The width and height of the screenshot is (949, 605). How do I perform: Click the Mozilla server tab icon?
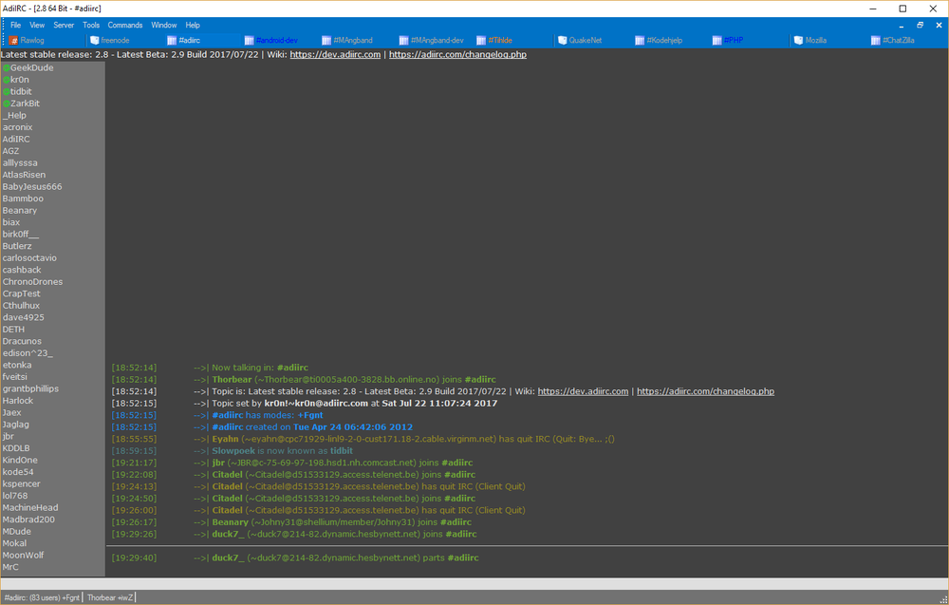[798, 41]
